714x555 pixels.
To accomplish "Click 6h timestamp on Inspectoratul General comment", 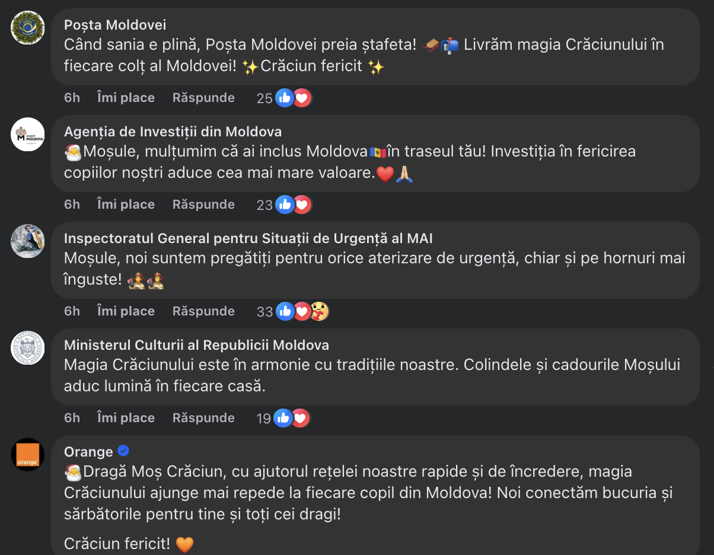I will click(x=72, y=311).
